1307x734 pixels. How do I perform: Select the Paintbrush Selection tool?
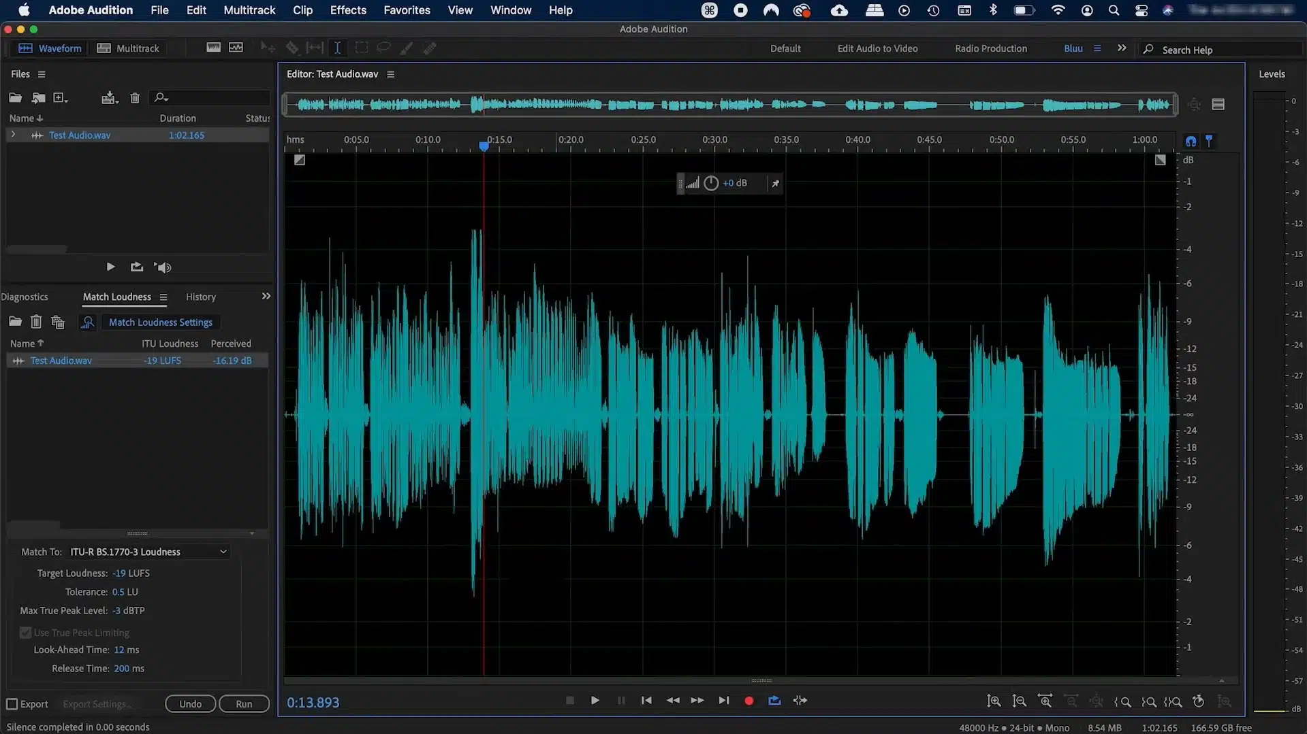(x=407, y=48)
